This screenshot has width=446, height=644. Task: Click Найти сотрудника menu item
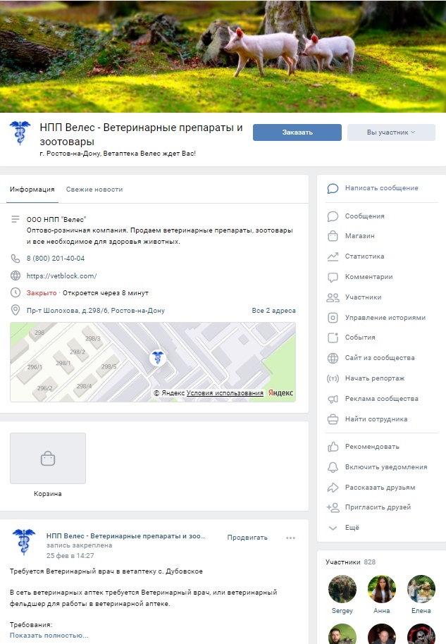pyautogui.click(x=376, y=419)
